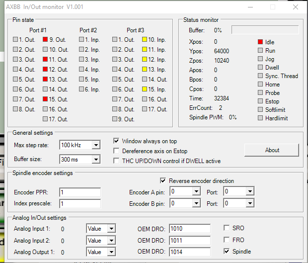This screenshot has height=263, width=308.
Task: Click the OEM DRO field containing 1014
Action: point(190,252)
